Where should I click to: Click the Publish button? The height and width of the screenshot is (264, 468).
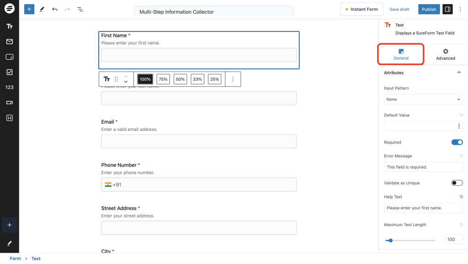(x=429, y=9)
